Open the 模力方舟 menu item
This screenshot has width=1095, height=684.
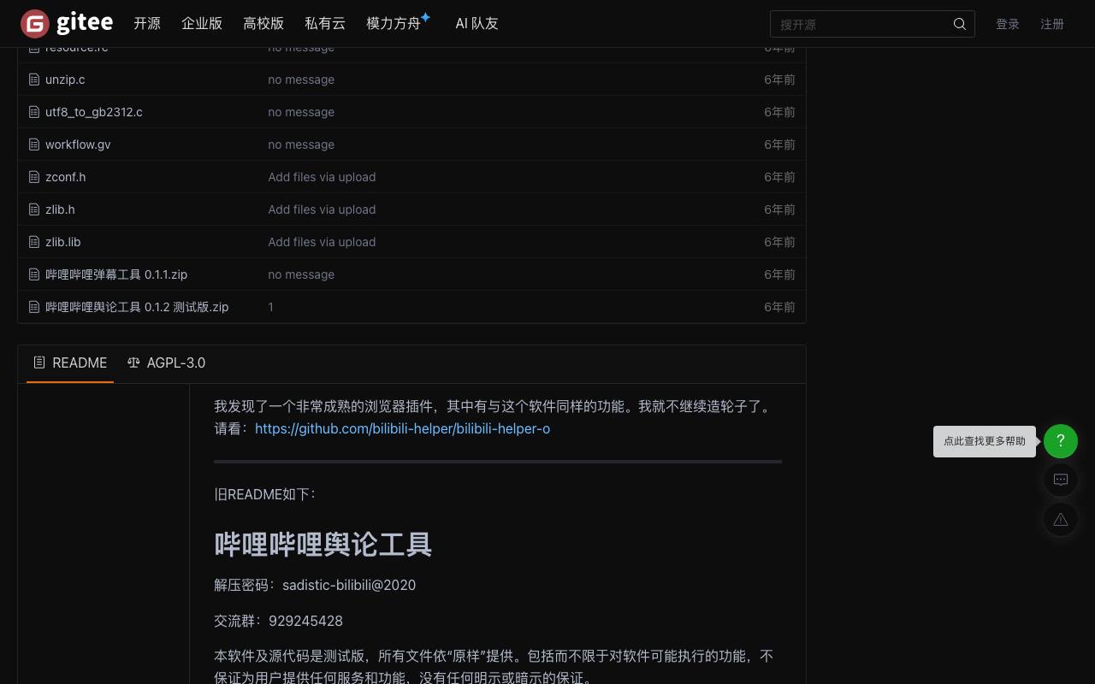click(x=394, y=24)
